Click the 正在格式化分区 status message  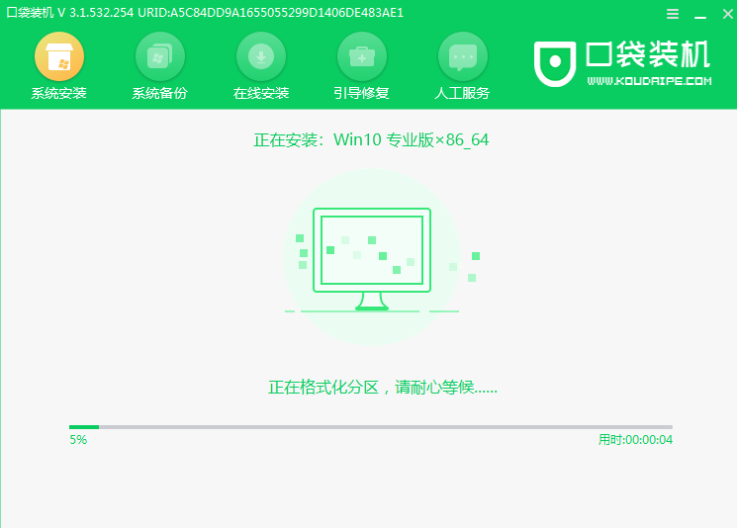click(383, 388)
